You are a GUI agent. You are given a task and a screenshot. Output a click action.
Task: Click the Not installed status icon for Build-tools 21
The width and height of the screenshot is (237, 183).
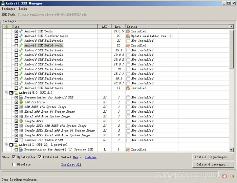pos(128,41)
